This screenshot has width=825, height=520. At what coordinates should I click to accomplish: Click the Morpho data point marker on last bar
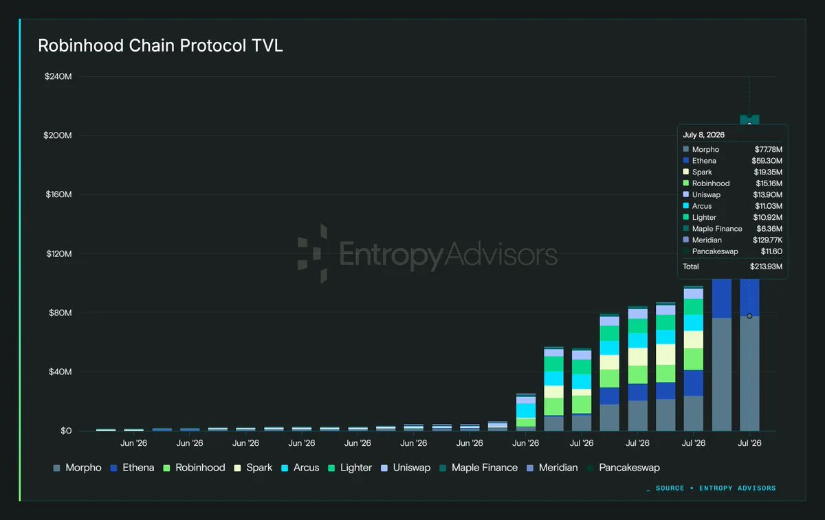749,316
